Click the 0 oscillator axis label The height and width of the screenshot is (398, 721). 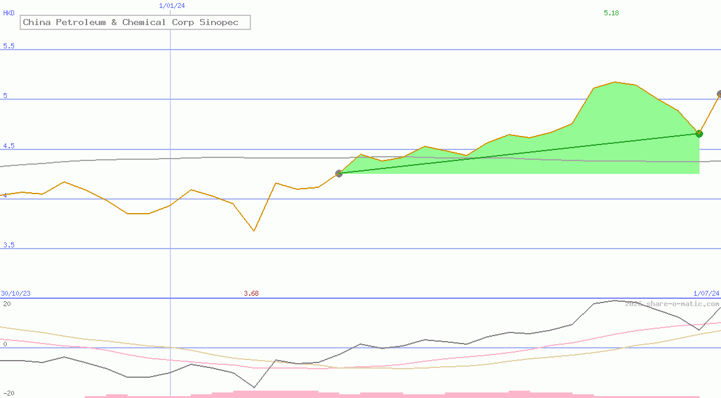pyautogui.click(x=5, y=344)
